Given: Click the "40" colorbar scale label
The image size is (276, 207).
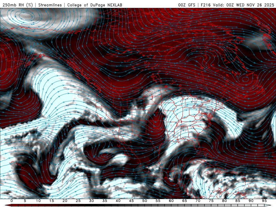Looking at the screenshot, I should [118, 201].
